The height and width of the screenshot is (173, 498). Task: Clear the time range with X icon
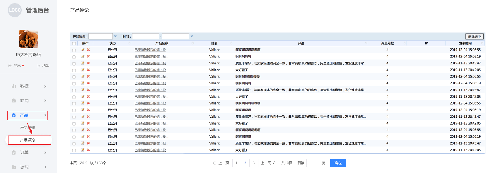pyautogui.click(x=192, y=36)
